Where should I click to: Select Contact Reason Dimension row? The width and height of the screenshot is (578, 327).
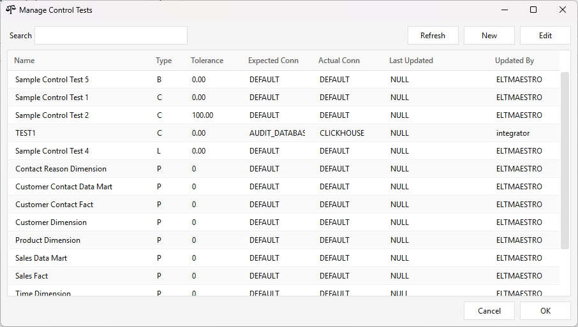point(283,169)
